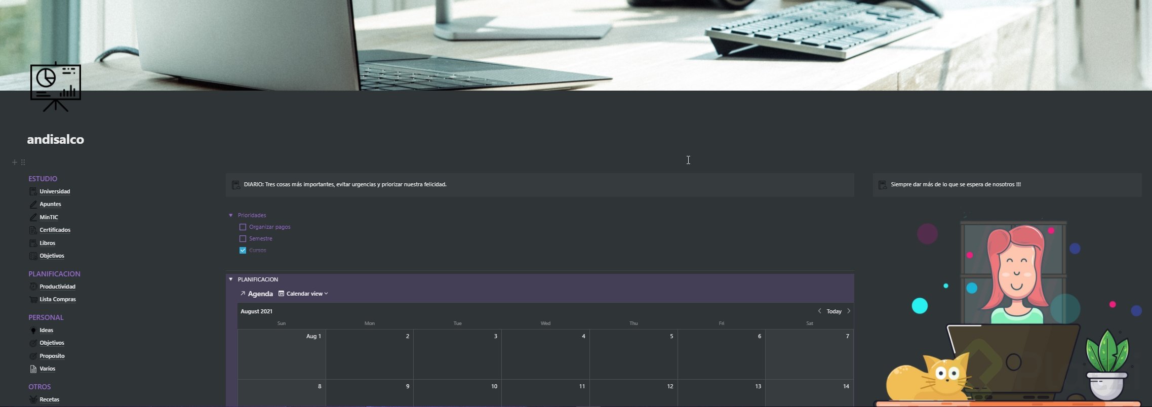Click the pencil icon beside MinTIC
The image size is (1152, 407).
pos(33,217)
